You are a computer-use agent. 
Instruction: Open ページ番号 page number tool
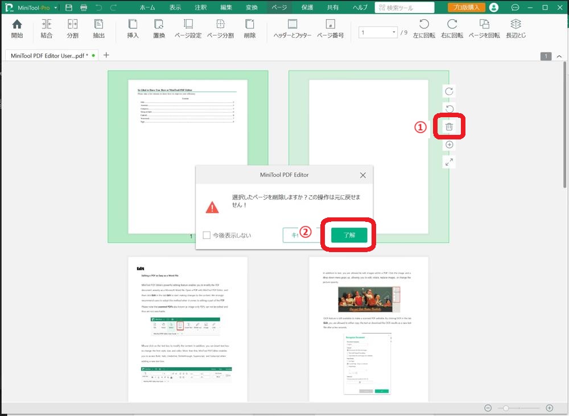tap(330, 28)
